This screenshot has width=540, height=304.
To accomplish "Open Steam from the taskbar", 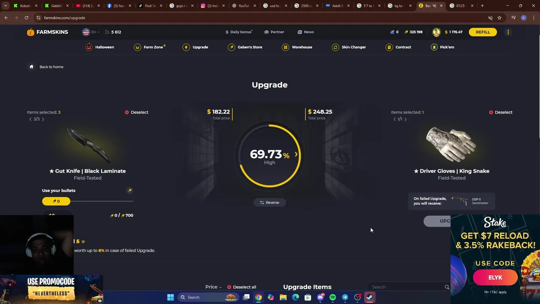I will pos(370,297).
